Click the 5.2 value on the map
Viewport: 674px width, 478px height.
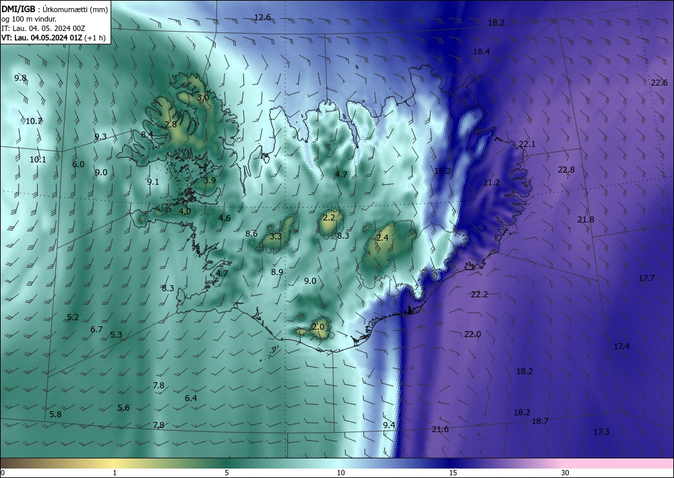(73, 318)
